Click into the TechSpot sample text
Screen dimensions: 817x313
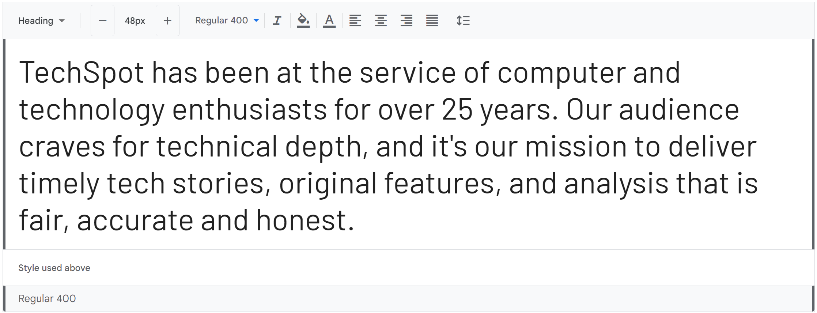388,146
